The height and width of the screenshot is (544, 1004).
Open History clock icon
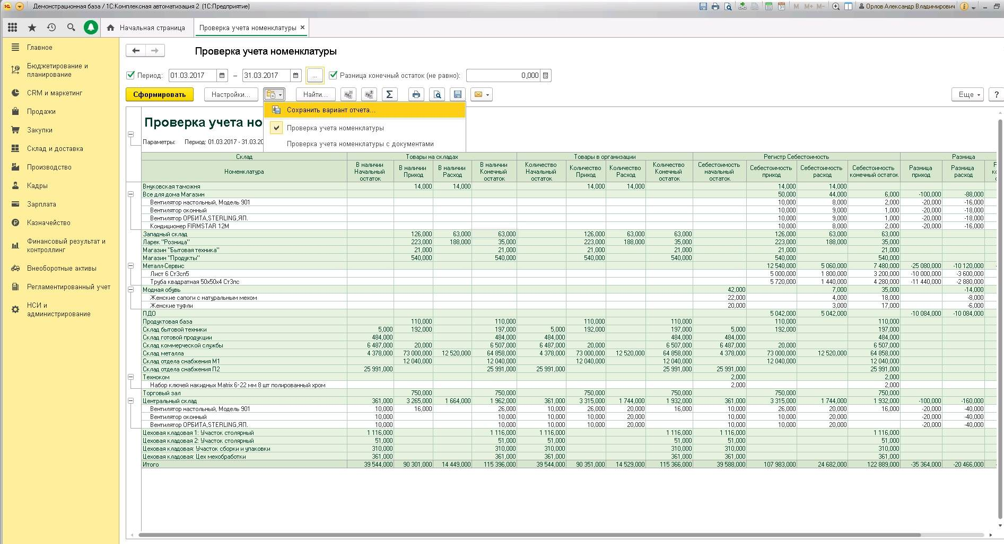click(x=51, y=28)
